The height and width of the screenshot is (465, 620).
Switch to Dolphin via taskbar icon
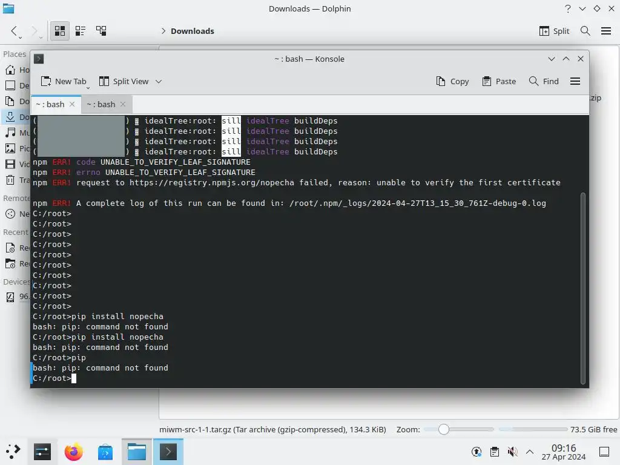pos(137,452)
